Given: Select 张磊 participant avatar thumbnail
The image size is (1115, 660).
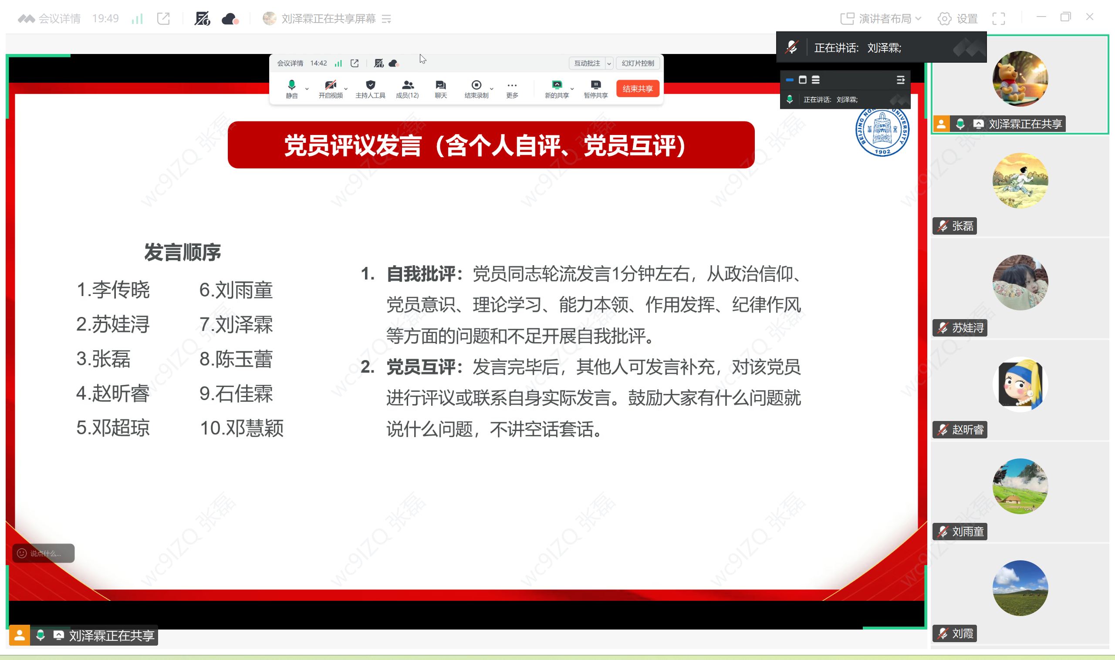Looking at the screenshot, I should [x=1020, y=180].
